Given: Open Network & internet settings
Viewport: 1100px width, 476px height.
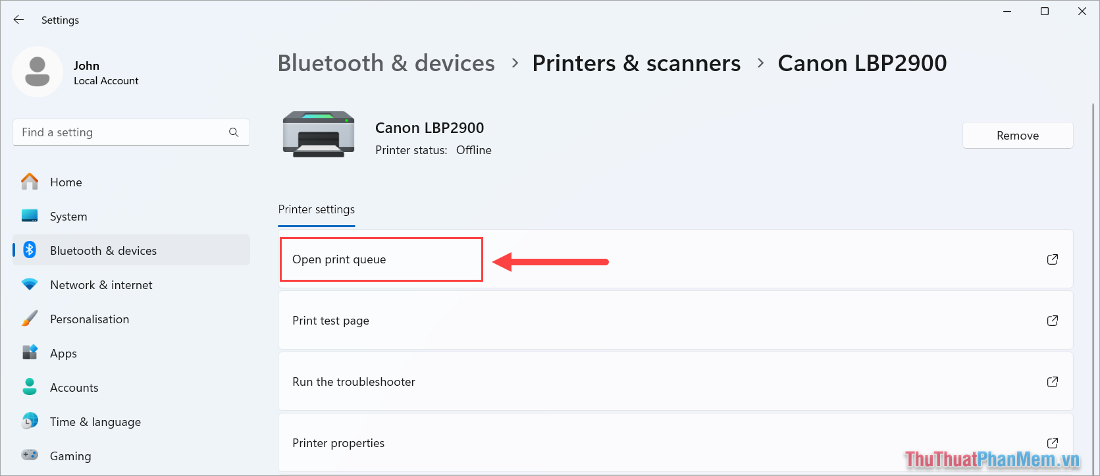Looking at the screenshot, I should point(131,285).
